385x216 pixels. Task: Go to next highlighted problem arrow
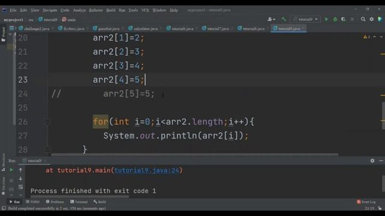(x=381, y=37)
